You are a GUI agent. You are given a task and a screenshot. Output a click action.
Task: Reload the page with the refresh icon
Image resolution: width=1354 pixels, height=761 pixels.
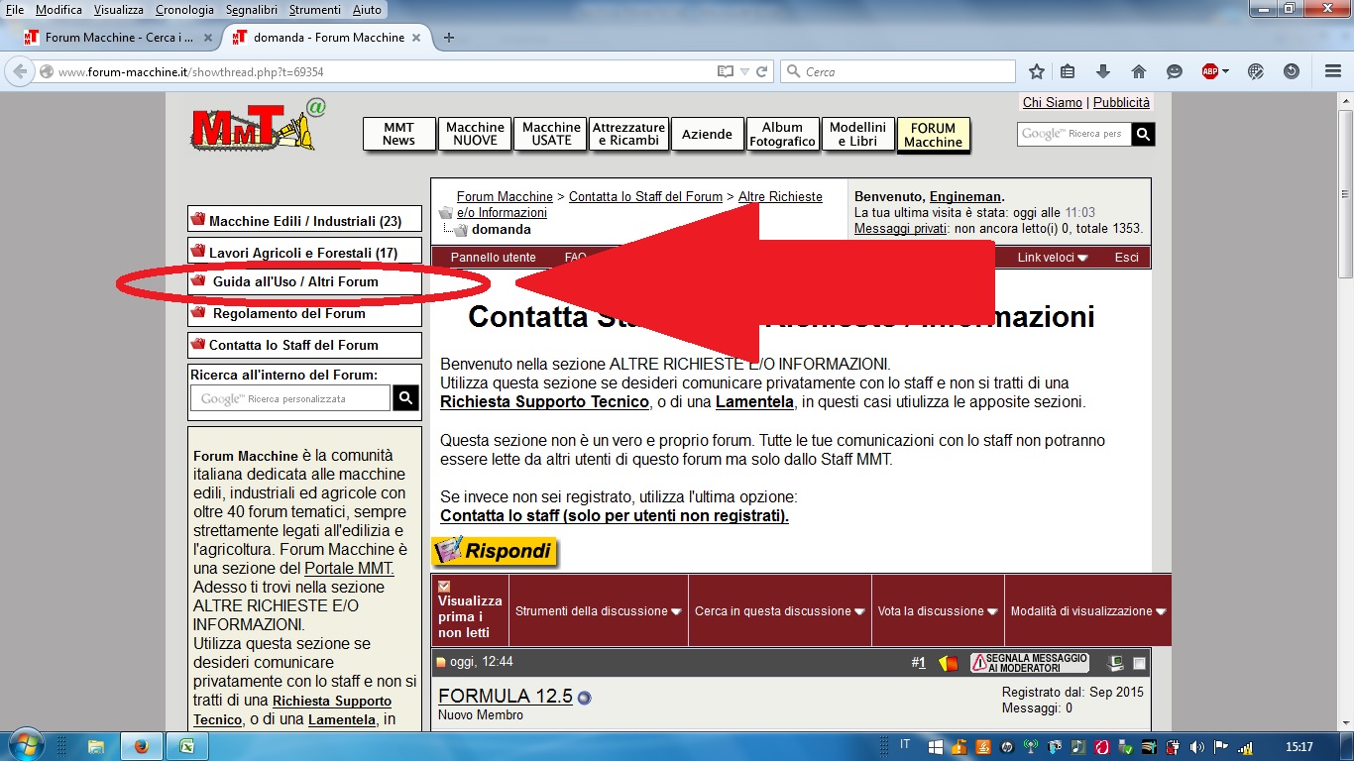click(762, 71)
